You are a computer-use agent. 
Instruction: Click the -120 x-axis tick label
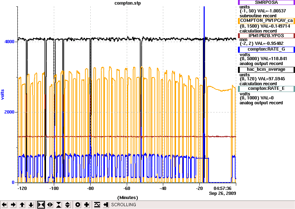(x=22, y=188)
